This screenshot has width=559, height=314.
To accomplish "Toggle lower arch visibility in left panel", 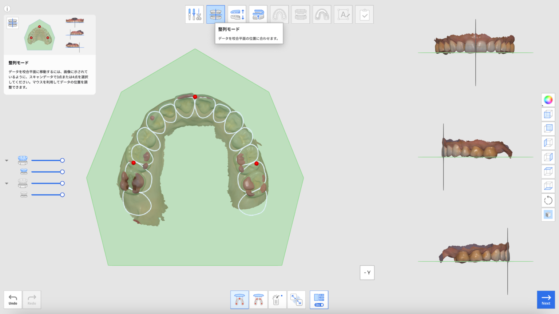I will (x=23, y=183).
